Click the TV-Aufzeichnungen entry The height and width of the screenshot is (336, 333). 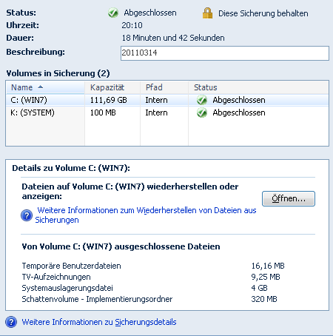point(56,277)
